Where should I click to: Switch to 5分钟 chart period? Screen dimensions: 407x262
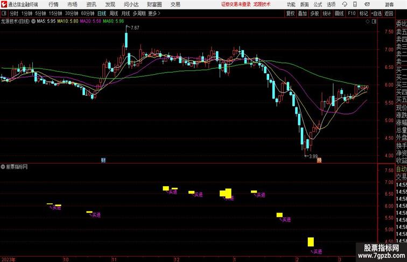(x=40, y=13)
